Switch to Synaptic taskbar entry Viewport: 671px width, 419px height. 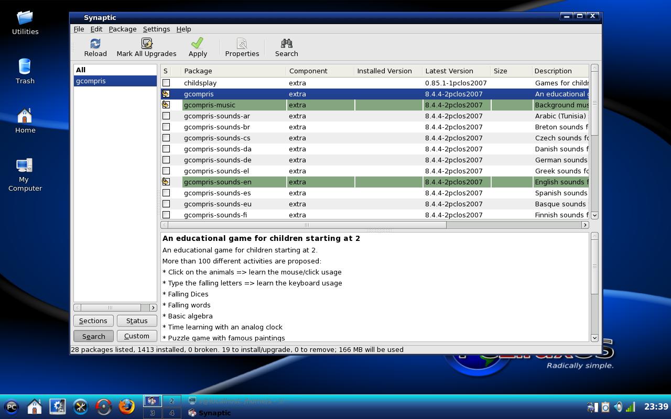click(210, 413)
